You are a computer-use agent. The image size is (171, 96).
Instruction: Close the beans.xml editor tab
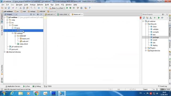pyautogui.click(x=82, y=14)
